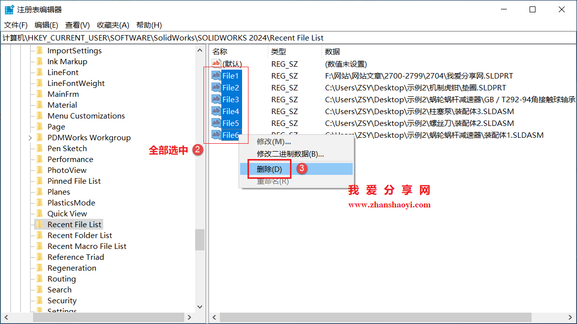Click the (默认) default value icon
This screenshot has width=577, height=324.
click(x=216, y=64)
